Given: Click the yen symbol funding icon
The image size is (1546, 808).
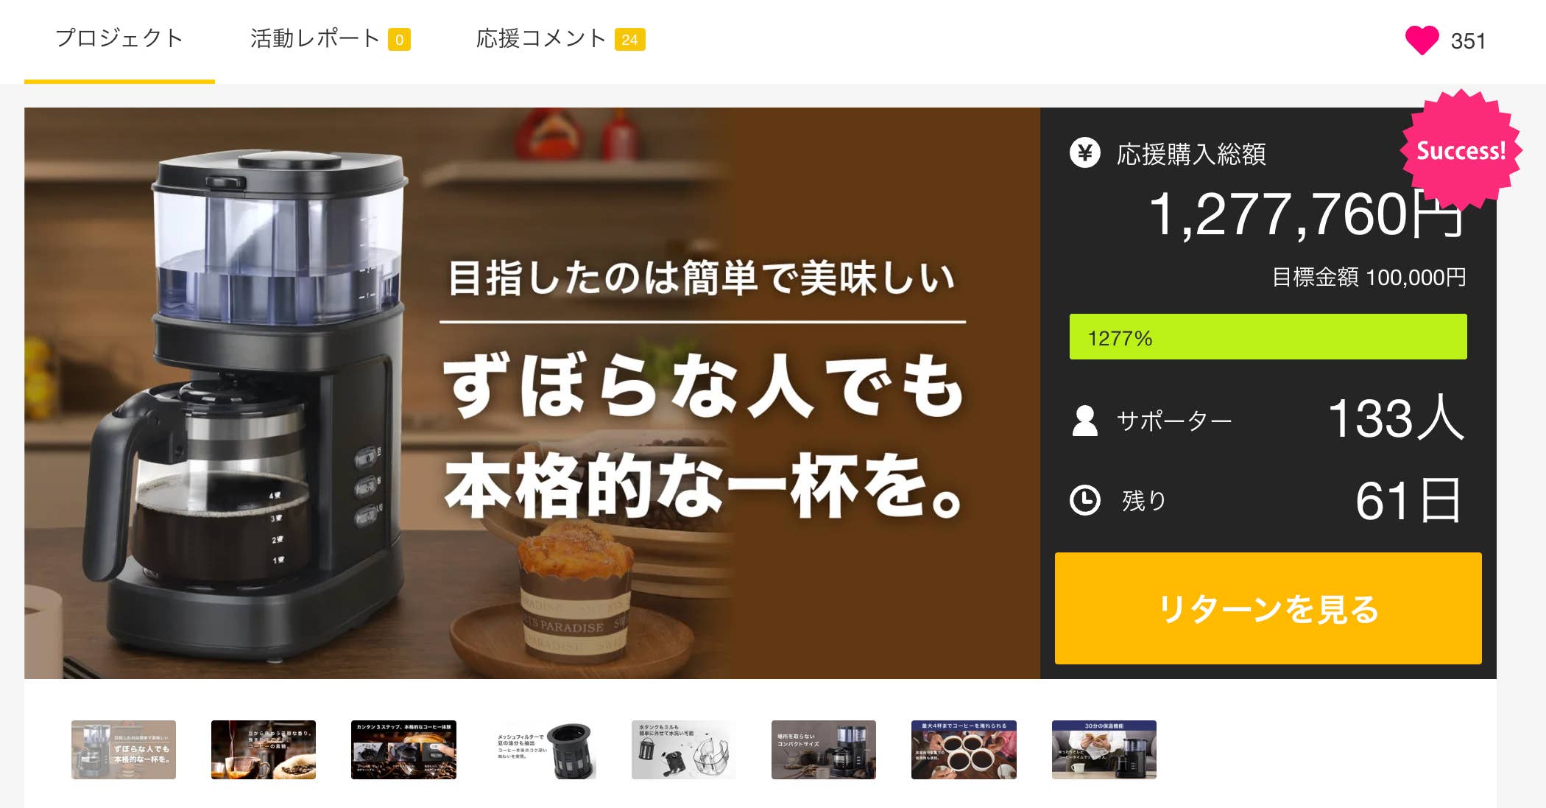Looking at the screenshot, I should coord(1084,153).
